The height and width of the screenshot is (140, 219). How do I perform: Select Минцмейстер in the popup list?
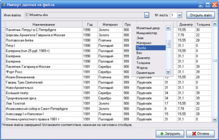click(151, 33)
